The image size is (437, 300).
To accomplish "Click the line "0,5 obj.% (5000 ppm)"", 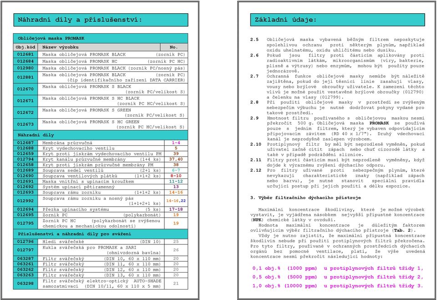I will [285, 277].
